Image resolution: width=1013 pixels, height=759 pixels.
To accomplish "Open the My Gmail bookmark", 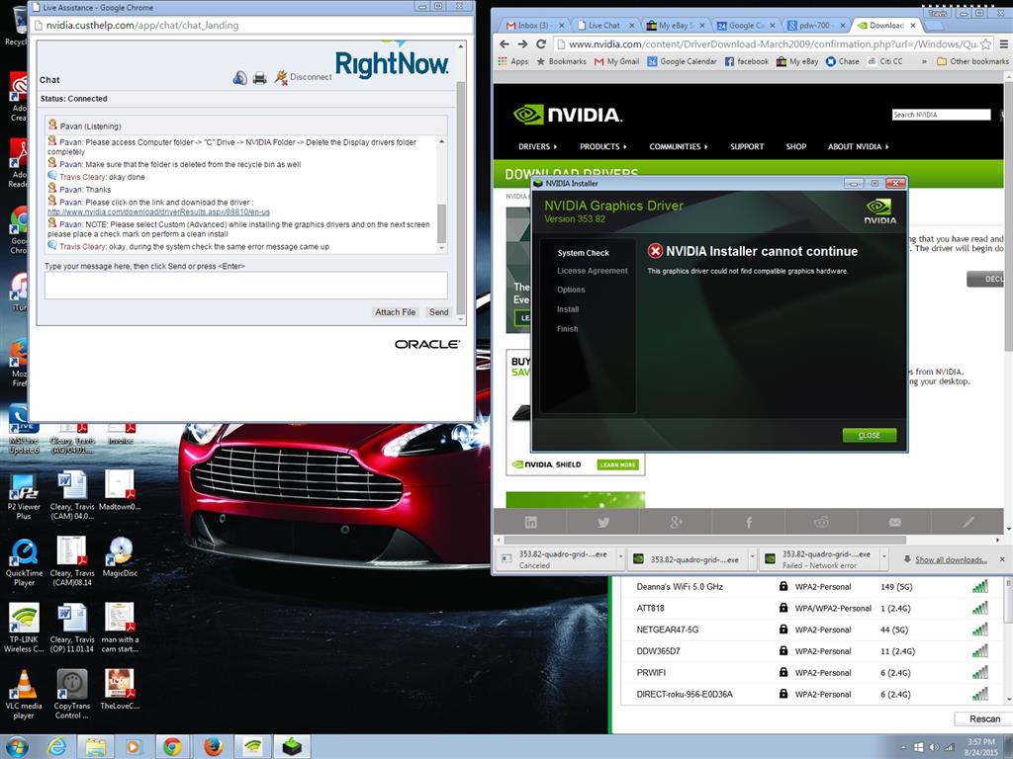I will (616, 61).
